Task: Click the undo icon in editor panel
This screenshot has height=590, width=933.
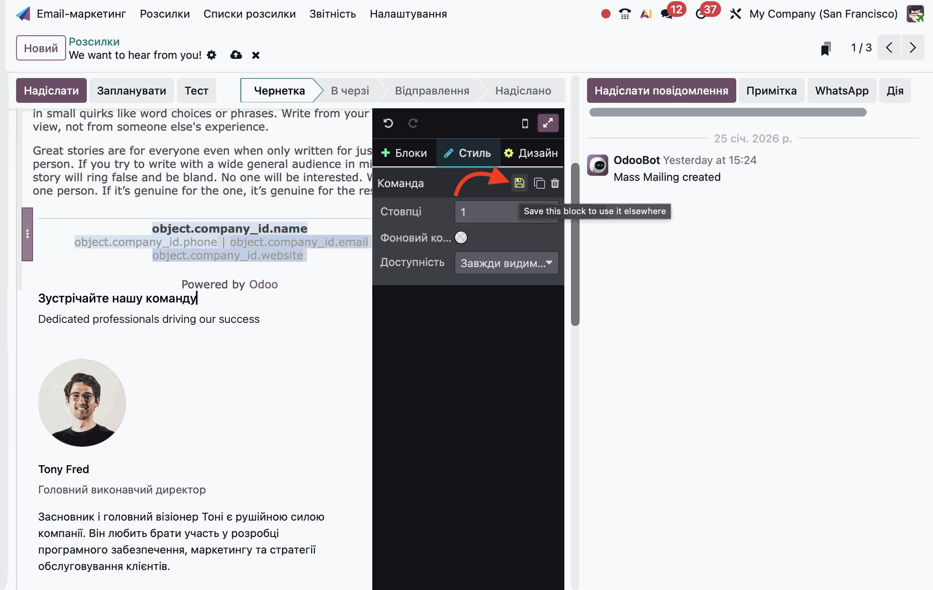Action: 388,123
